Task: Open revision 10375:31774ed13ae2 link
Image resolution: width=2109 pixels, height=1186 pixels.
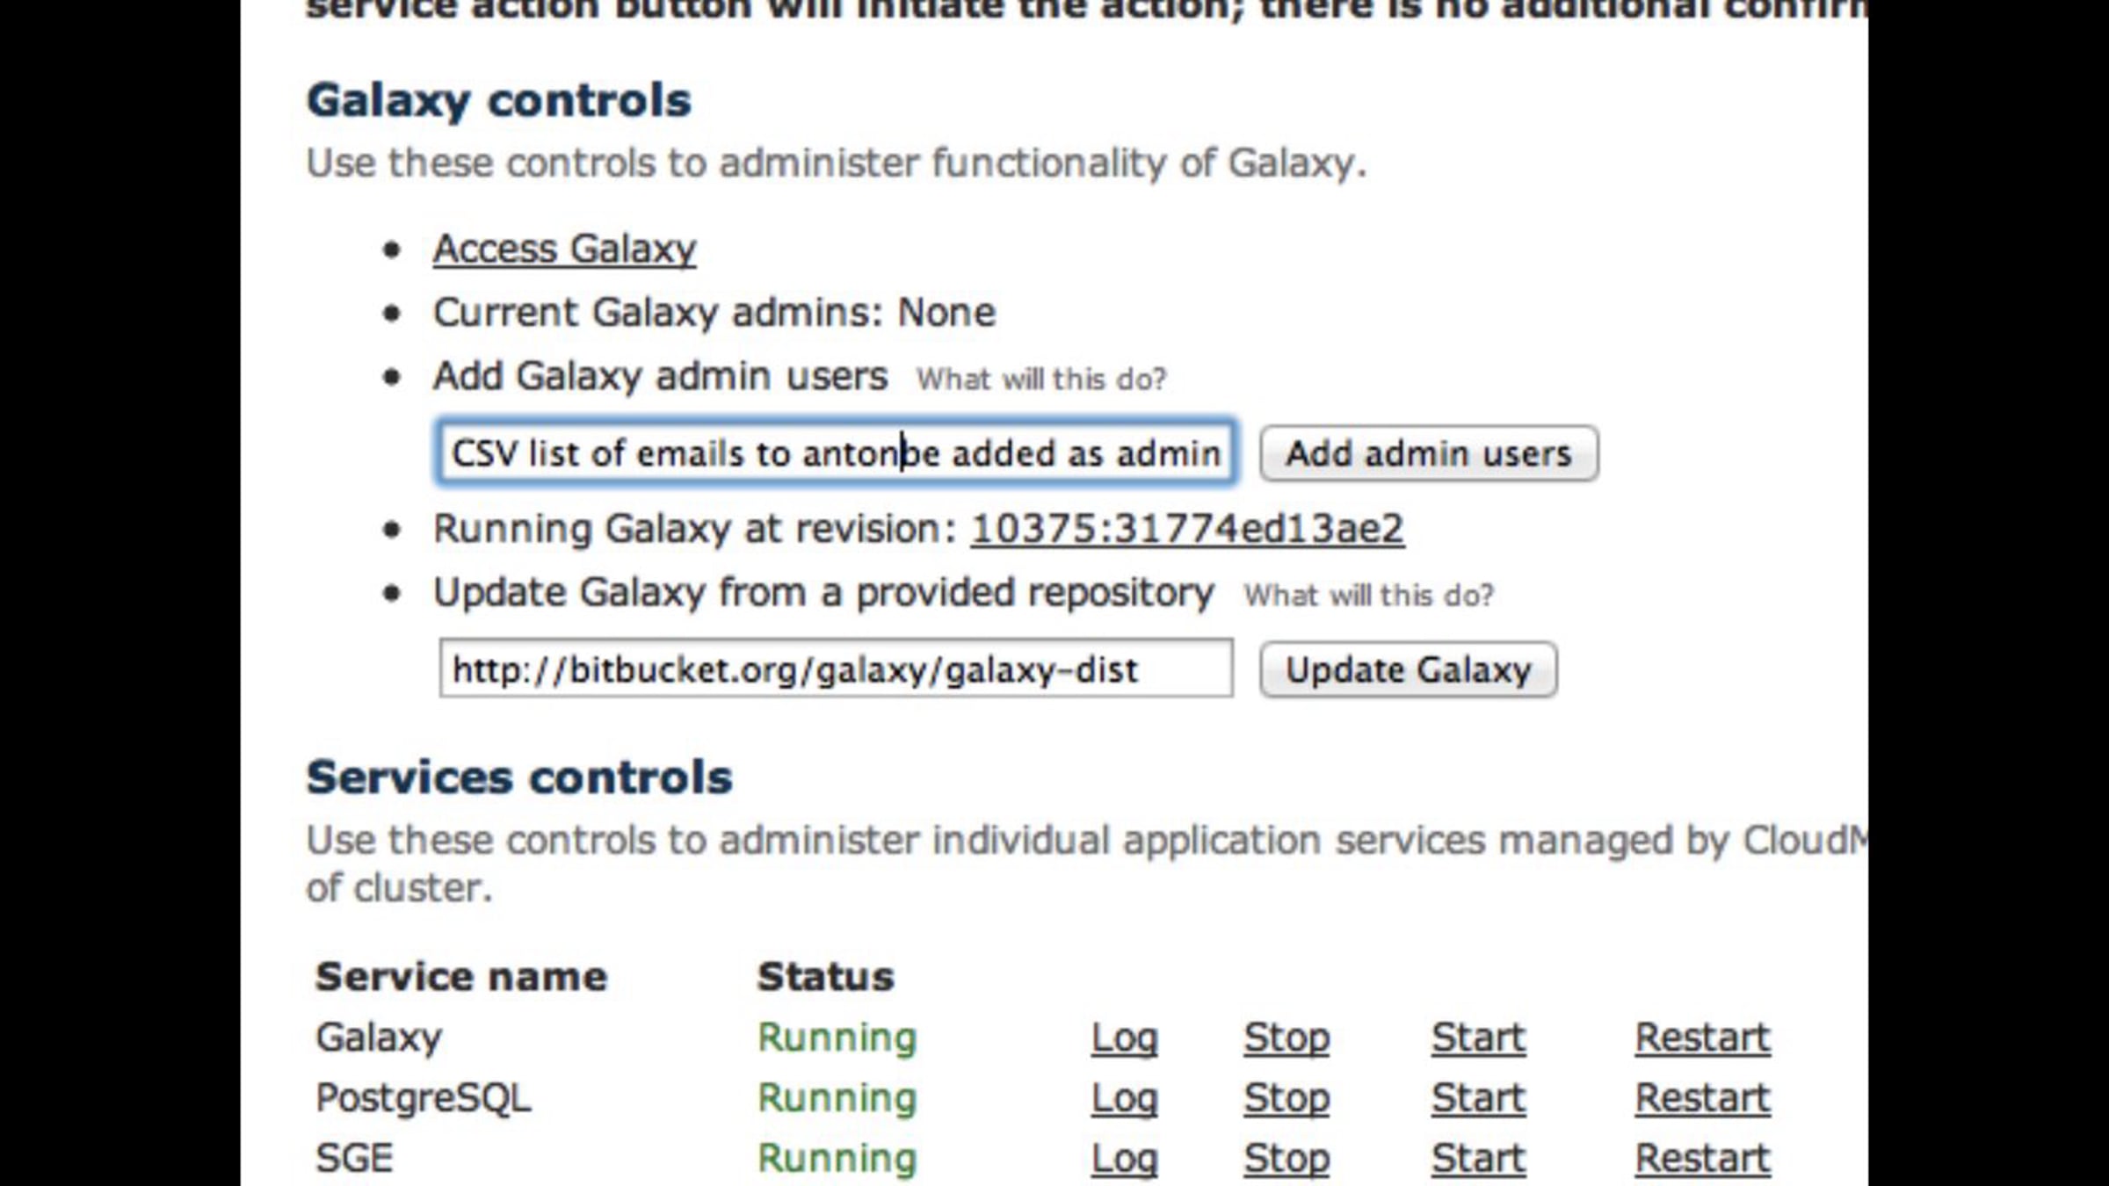Action: [x=1187, y=529]
